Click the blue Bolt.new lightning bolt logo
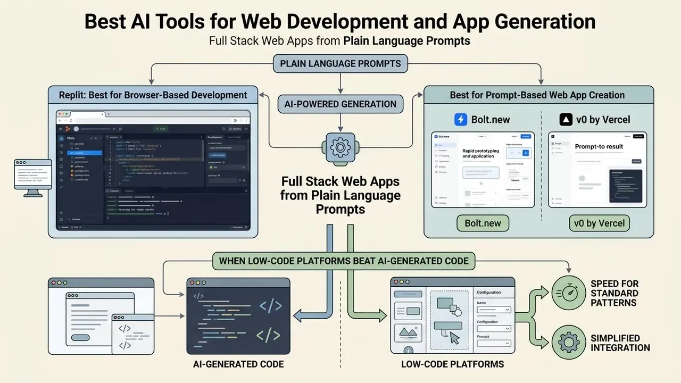681x383 pixels. click(x=461, y=119)
